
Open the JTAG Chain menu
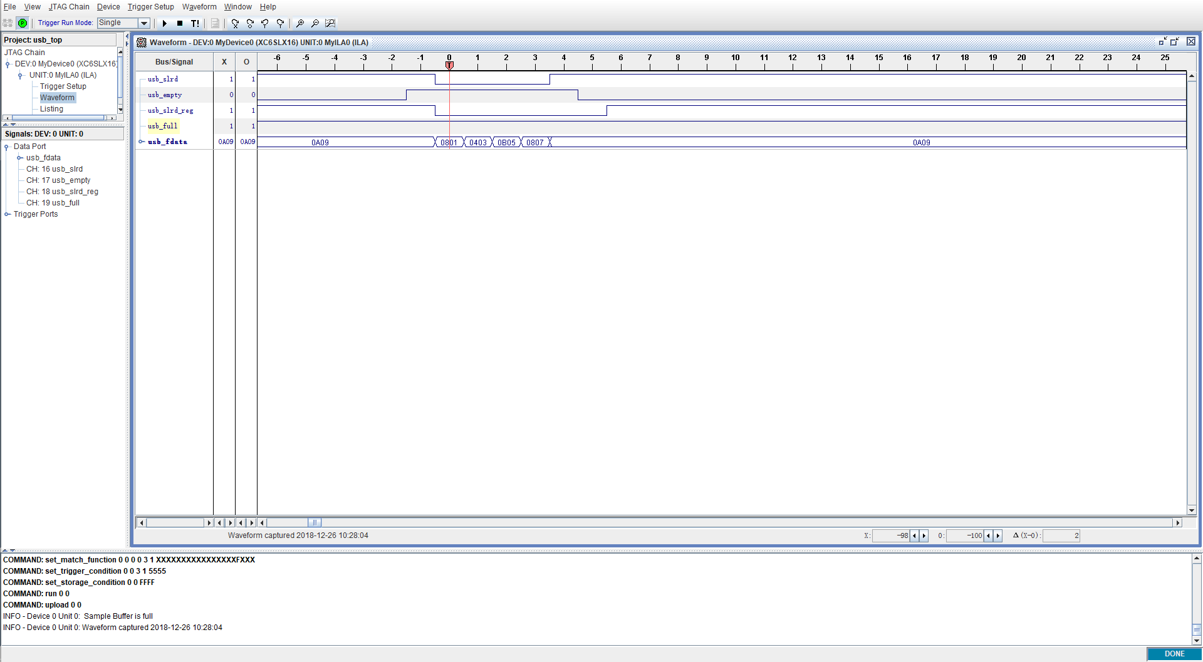point(69,7)
